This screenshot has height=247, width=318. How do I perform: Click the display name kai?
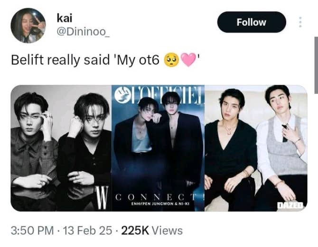65,18
